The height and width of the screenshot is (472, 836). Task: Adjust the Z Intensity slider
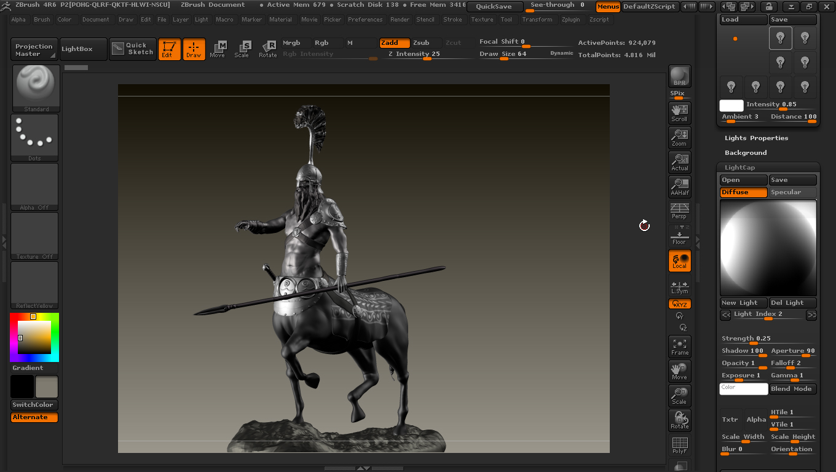tap(427, 54)
